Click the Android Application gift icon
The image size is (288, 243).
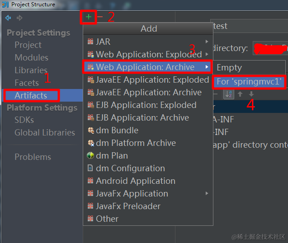pyautogui.click(x=90, y=181)
